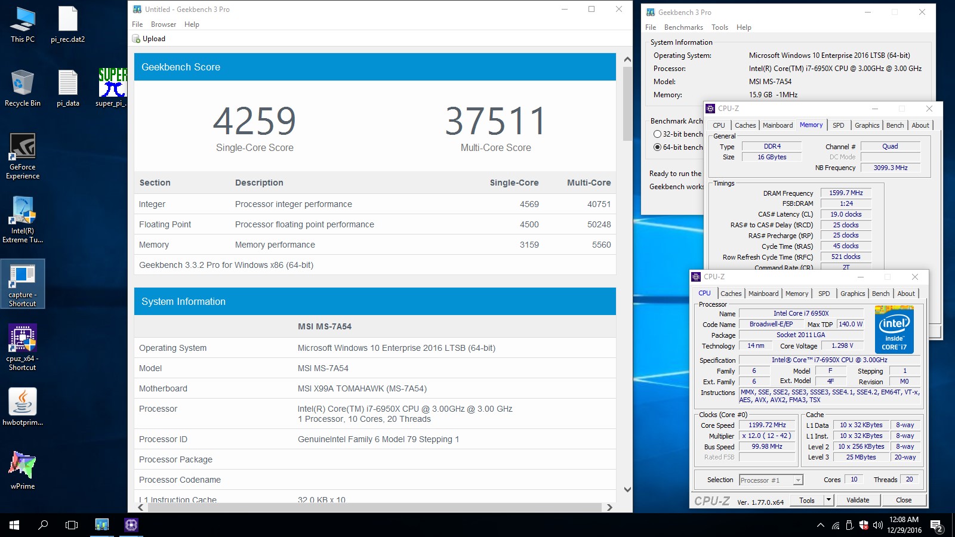Open taskbar Search
The width and height of the screenshot is (955, 537).
tap(43, 525)
